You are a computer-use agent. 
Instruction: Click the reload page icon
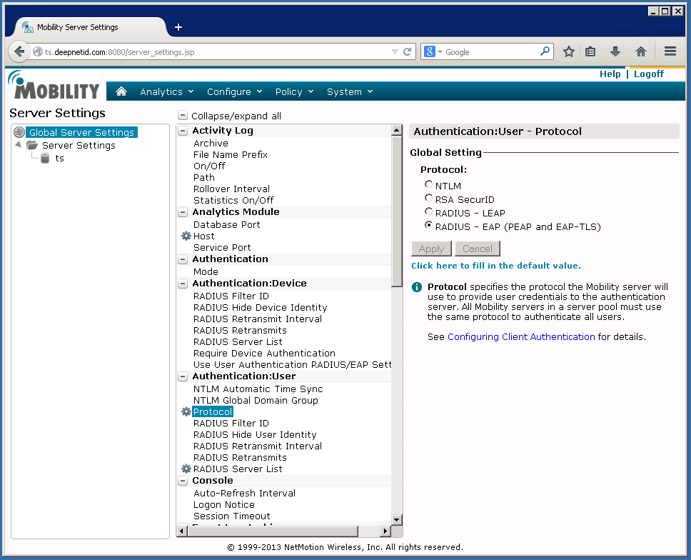point(408,51)
